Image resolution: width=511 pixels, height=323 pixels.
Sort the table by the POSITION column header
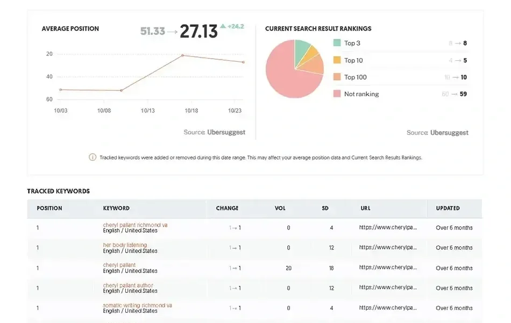pos(48,208)
